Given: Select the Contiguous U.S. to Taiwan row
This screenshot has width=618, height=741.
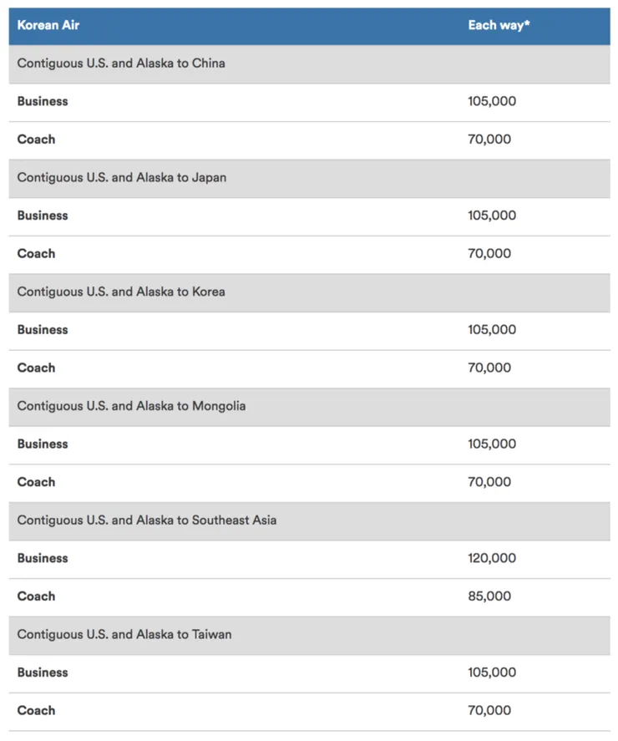Looking at the screenshot, I should (x=124, y=634).
